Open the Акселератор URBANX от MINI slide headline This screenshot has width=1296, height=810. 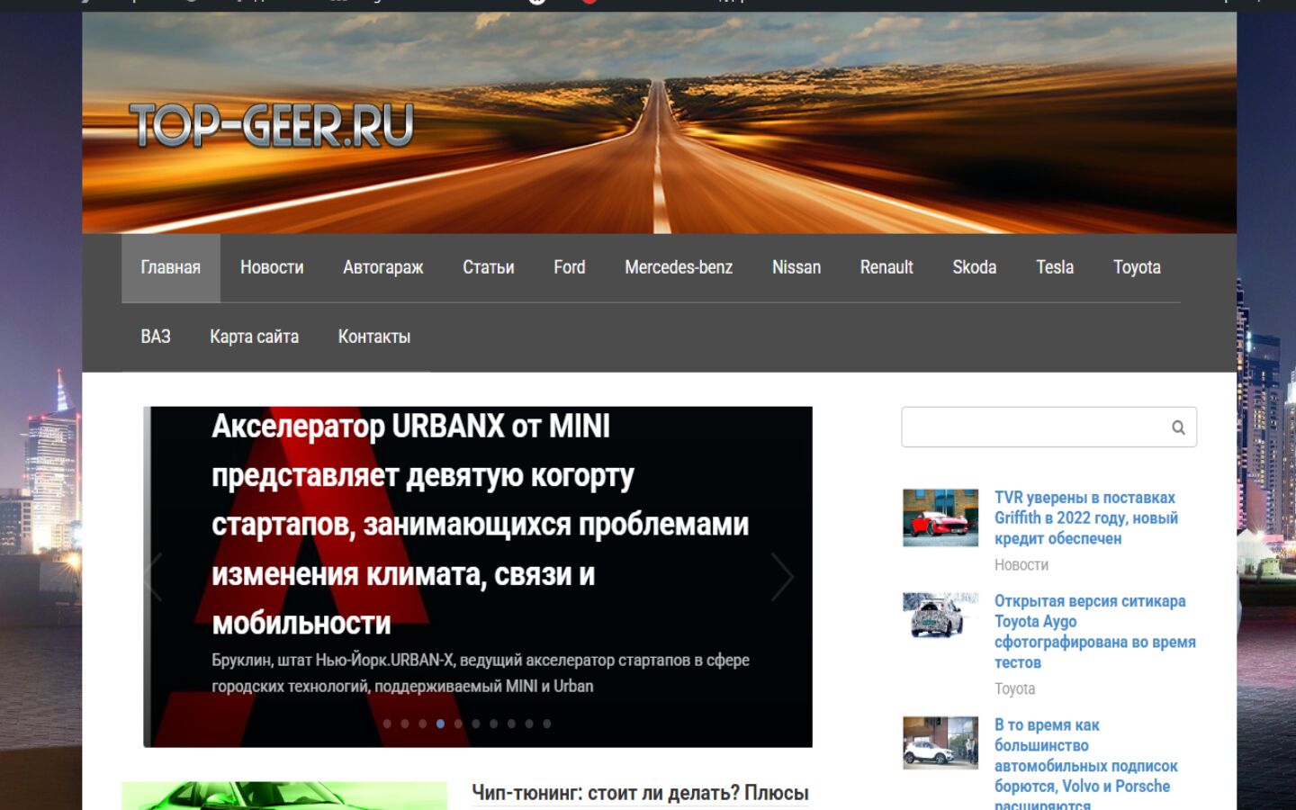480,524
